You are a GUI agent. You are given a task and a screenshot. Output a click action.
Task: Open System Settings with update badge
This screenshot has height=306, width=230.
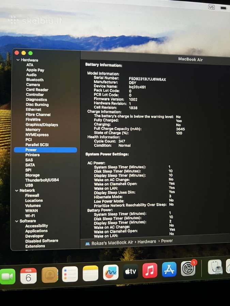(x=188, y=268)
